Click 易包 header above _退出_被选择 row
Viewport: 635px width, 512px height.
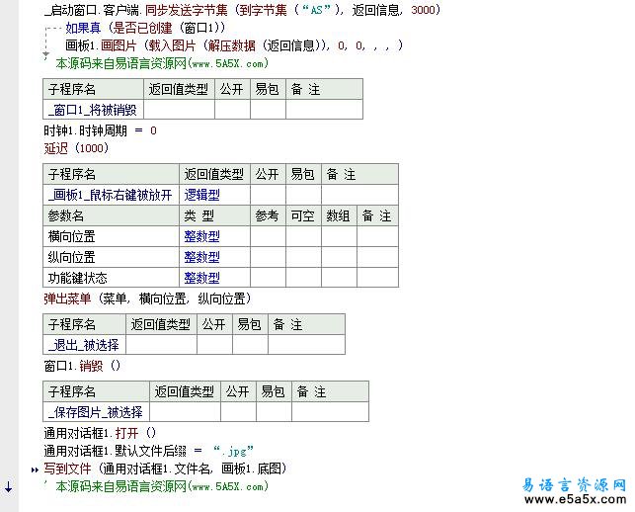click(x=250, y=324)
